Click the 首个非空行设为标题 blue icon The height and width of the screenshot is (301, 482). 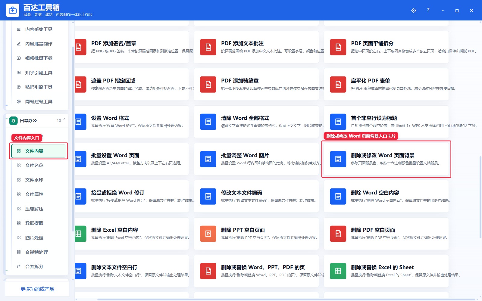tap(338, 122)
